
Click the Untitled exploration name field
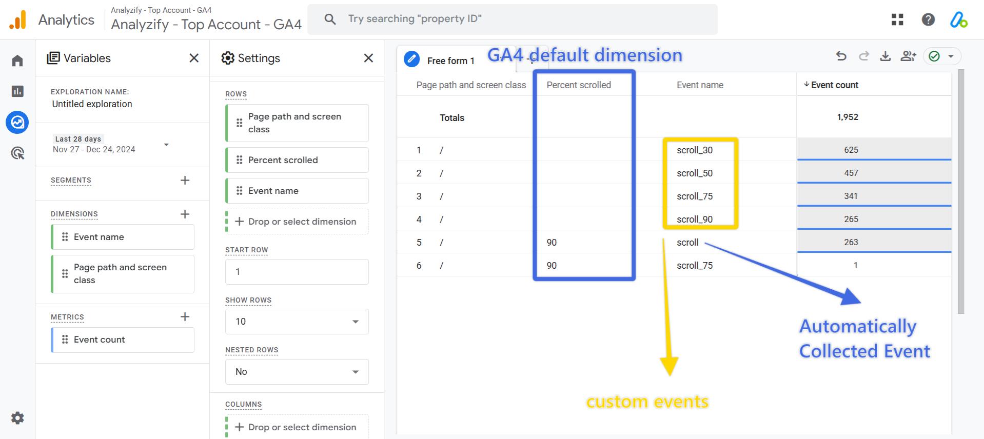pos(92,104)
